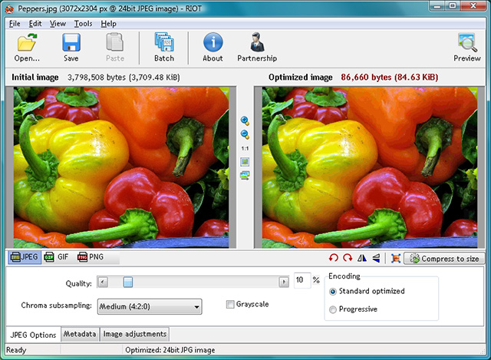Screen dimensions: 491x360
Task: Open the Partnership toolbar icon
Action: pos(257,47)
